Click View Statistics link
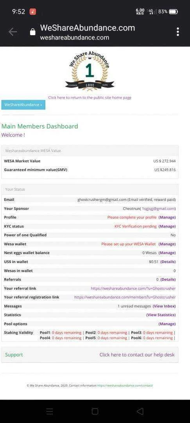Image resolution: width=190 pixels, height=423 pixels. click(x=161, y=315)
